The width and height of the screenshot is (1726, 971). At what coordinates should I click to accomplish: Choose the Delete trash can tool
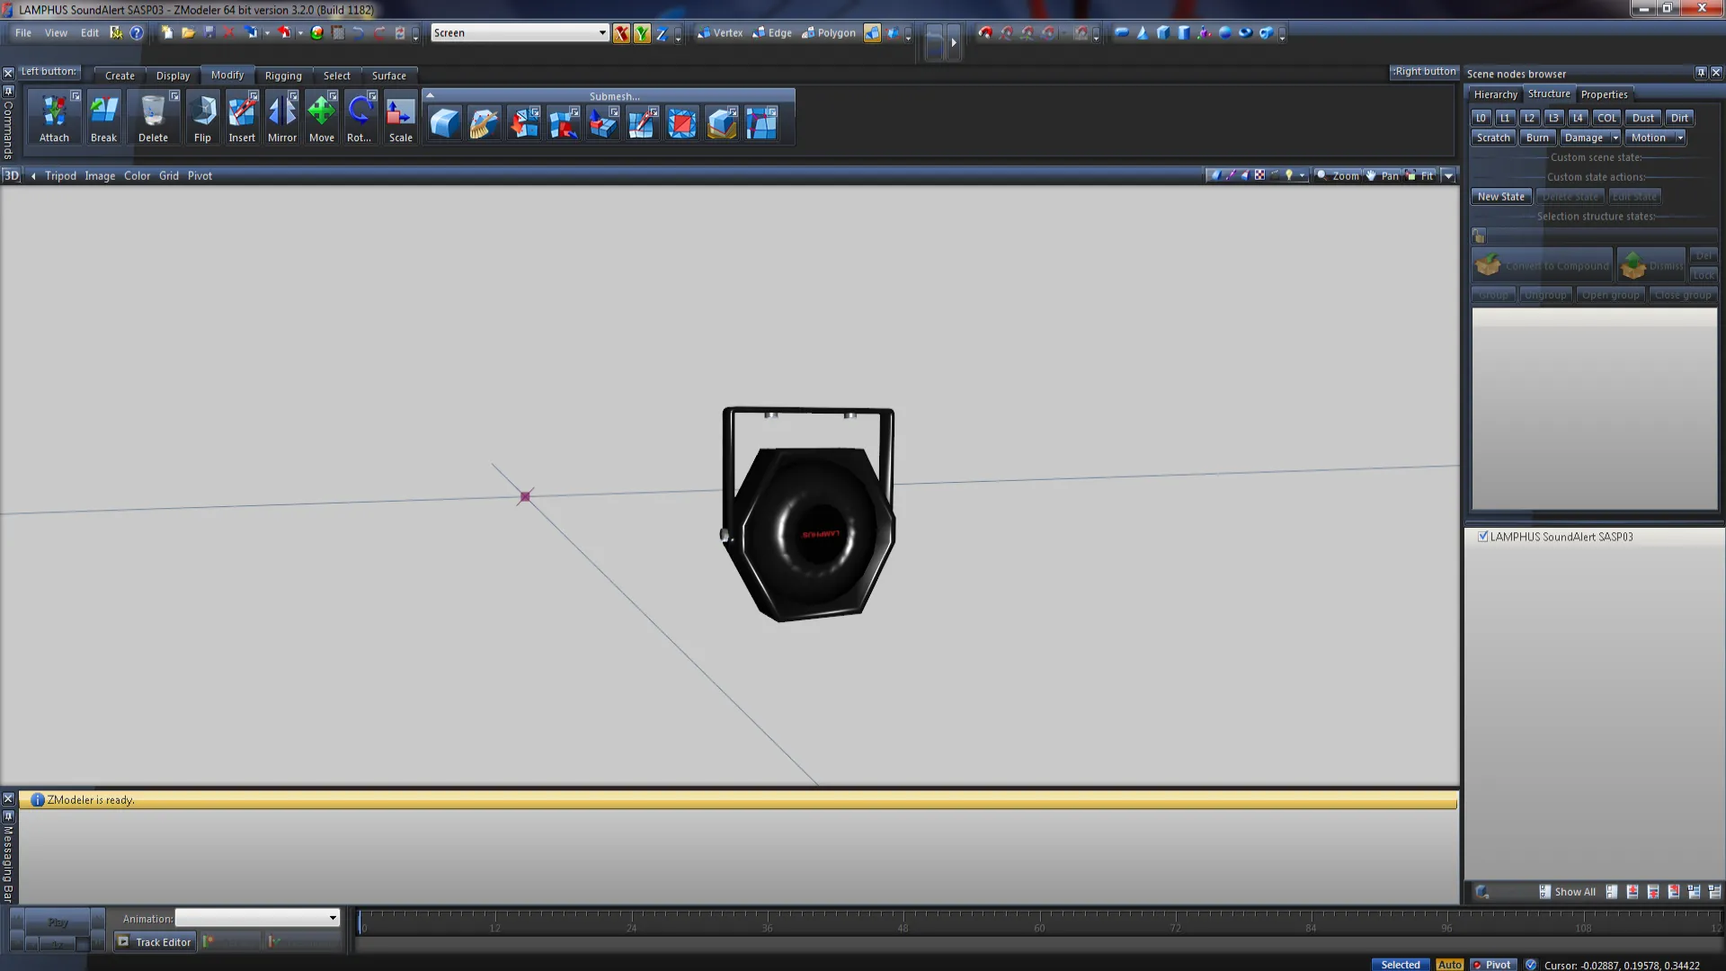(153, 117)
